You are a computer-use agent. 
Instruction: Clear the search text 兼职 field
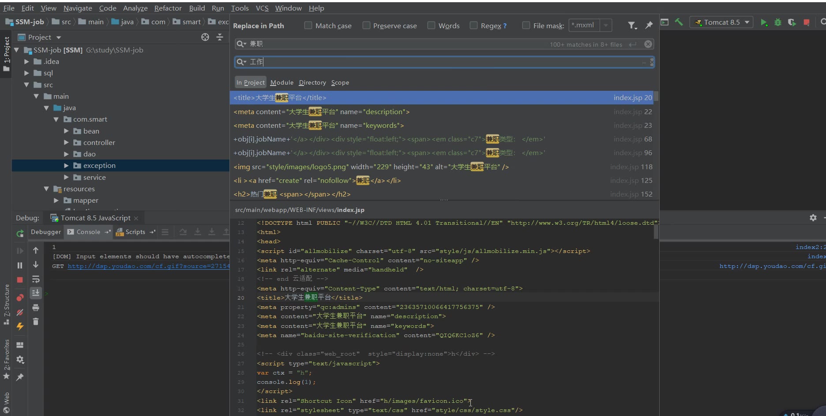tap(648, 44)
